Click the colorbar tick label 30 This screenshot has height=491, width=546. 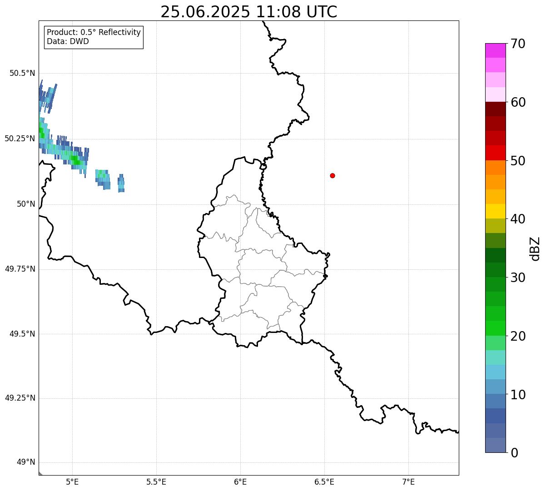(x=518, y=278)
